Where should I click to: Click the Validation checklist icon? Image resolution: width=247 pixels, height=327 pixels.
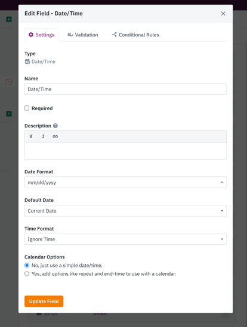[70, 35]
